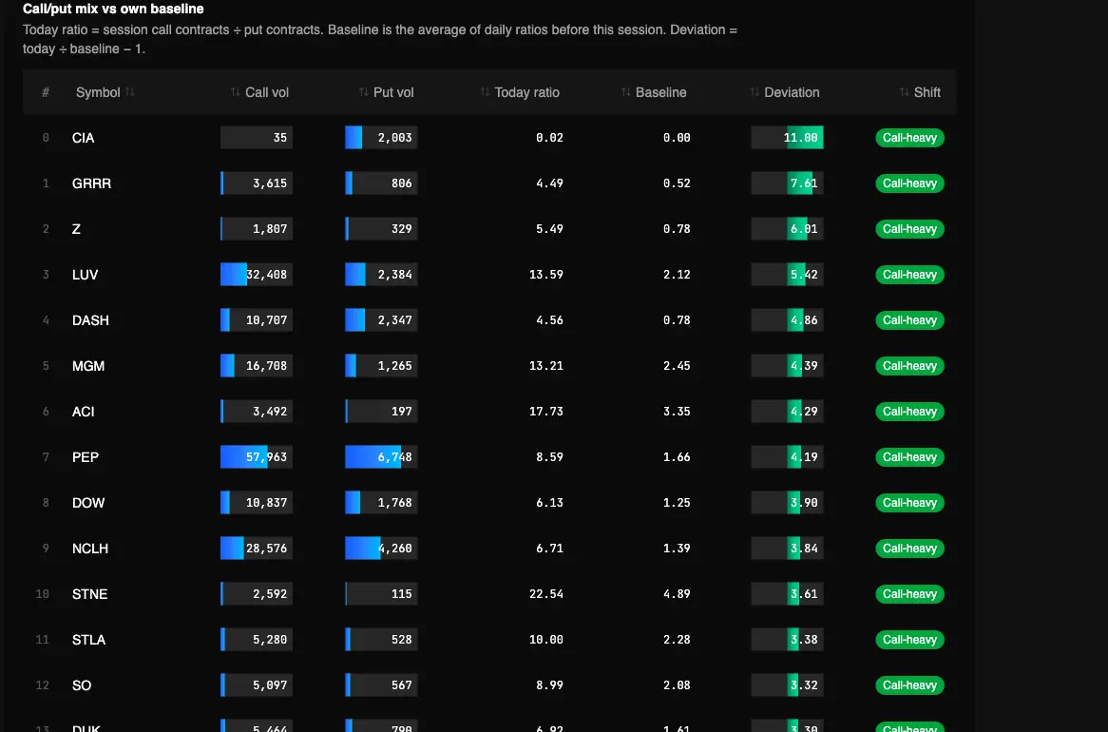Select the LUV symbol cell
This screenshot has width=1108, height=732.
pos(85,275)
